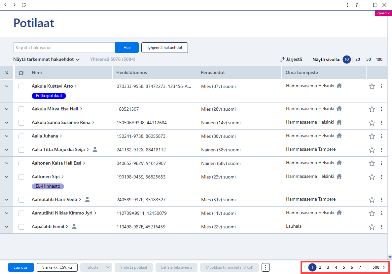Screen dimensions: 392x274
Task: Click the pink dynamic badge
Action: [x=383, y=13]
